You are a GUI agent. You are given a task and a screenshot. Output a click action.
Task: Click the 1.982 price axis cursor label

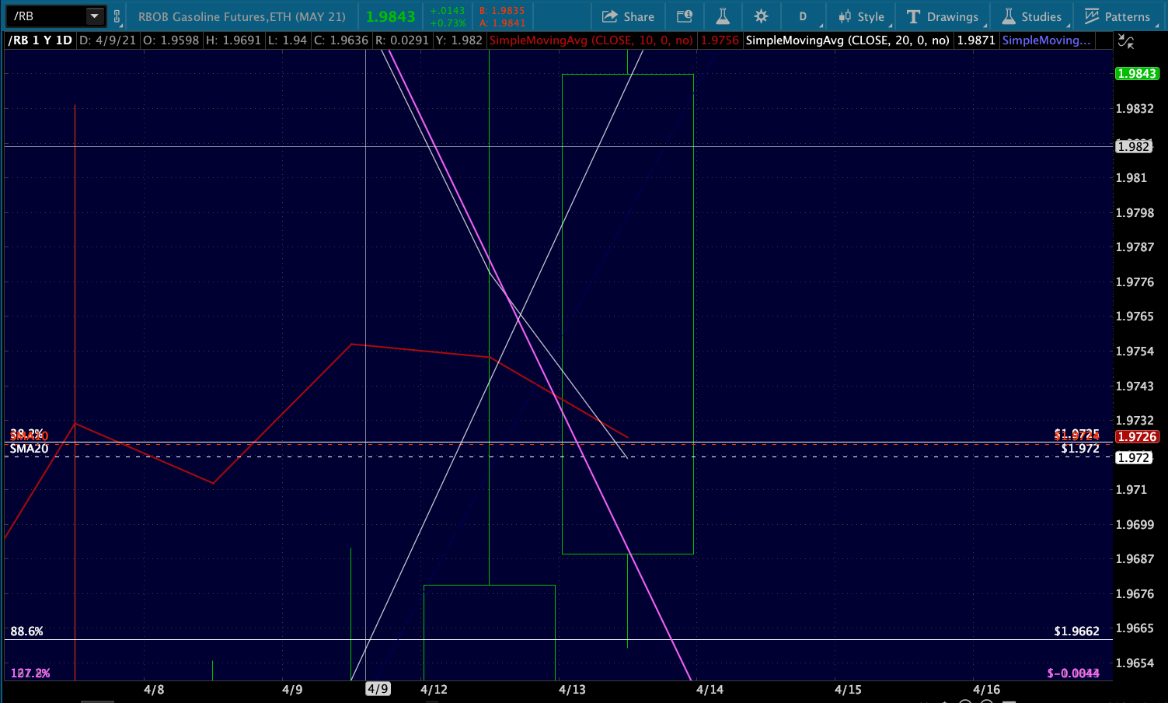point(1133,146)
